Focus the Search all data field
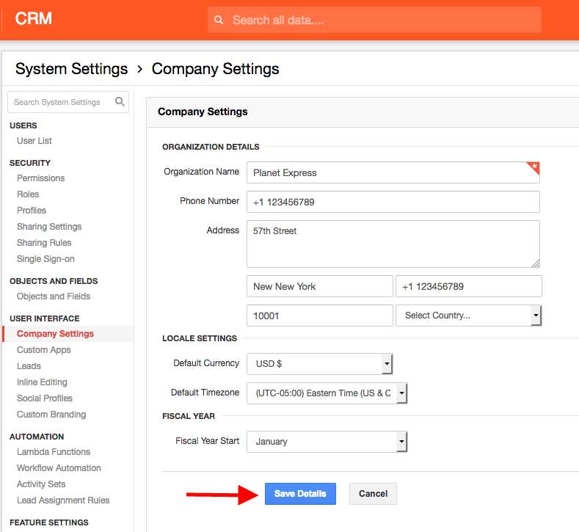The height and width of the screenshot is (532, 579). click(374, 20)
